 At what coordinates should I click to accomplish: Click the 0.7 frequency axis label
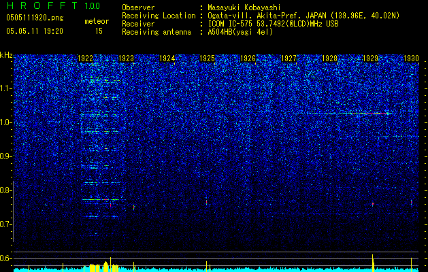[x=6, y=224]
